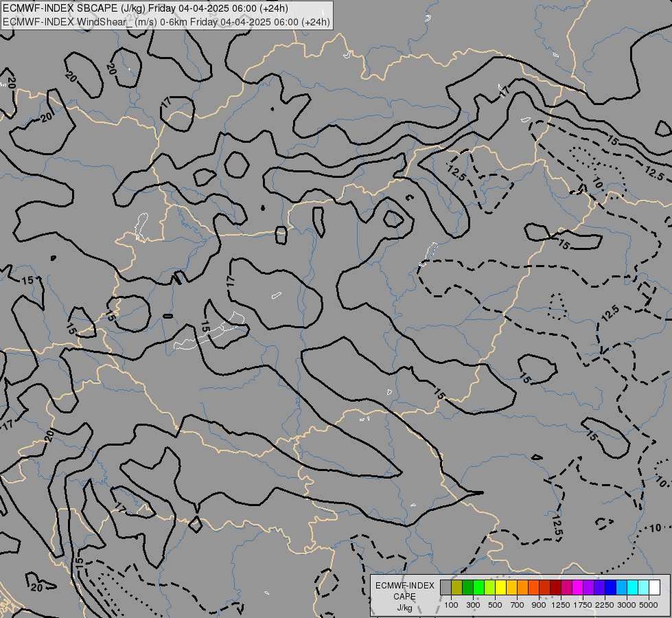The height and width of the screenshot is (618, 672).
Task: Click the 2250 legend tick label
Action: pos(605,605)
